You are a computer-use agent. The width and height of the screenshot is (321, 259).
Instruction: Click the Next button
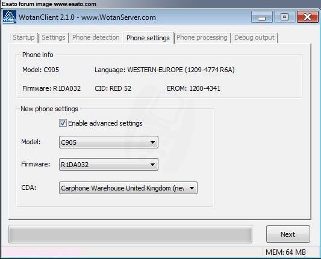pyautogui.click(x=288, y=234)
